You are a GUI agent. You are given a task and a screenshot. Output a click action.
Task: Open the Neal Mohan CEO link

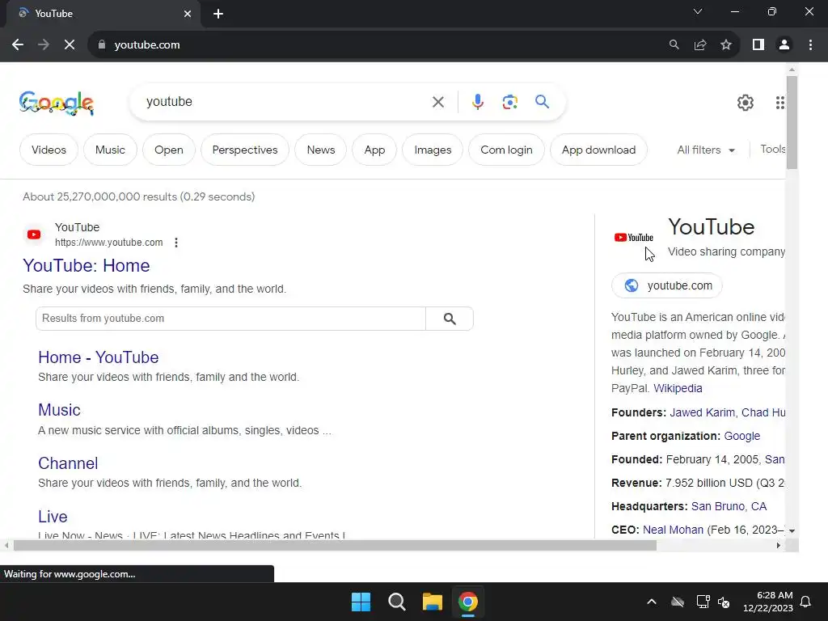coord(673,530)
